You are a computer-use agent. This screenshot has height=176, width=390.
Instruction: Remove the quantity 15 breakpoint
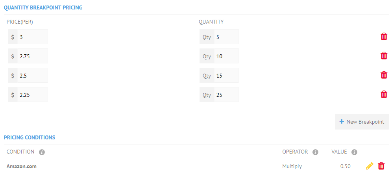pyautogui.click(x=384, y=75)
